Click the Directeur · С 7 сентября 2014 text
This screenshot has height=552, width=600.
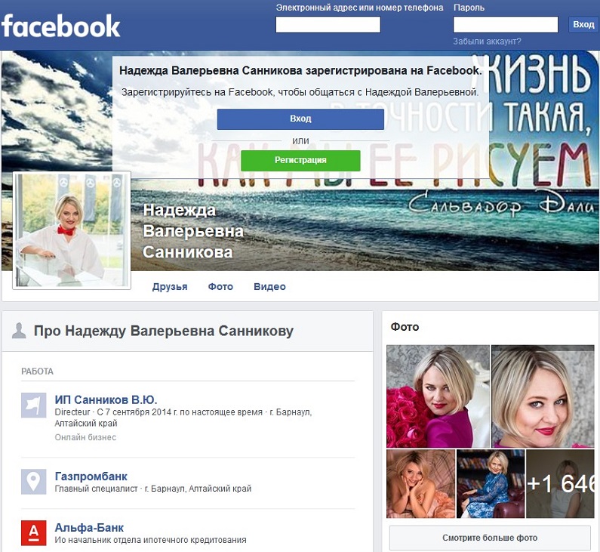click(183, 418)
